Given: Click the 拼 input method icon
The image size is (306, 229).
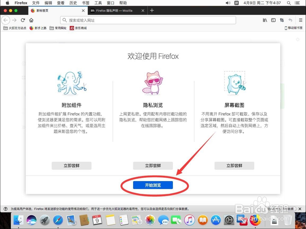Looking at the screenshot, I should click(236, 3).
